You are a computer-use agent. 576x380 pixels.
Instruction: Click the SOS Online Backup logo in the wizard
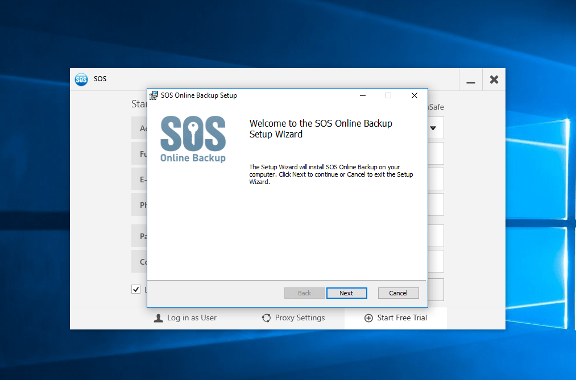click(x=193, y=138)
